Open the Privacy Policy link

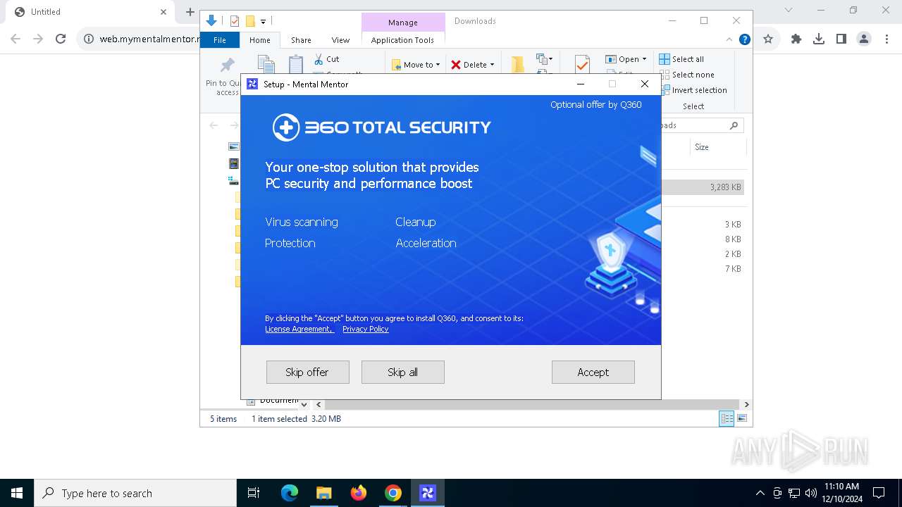[365, 329]
